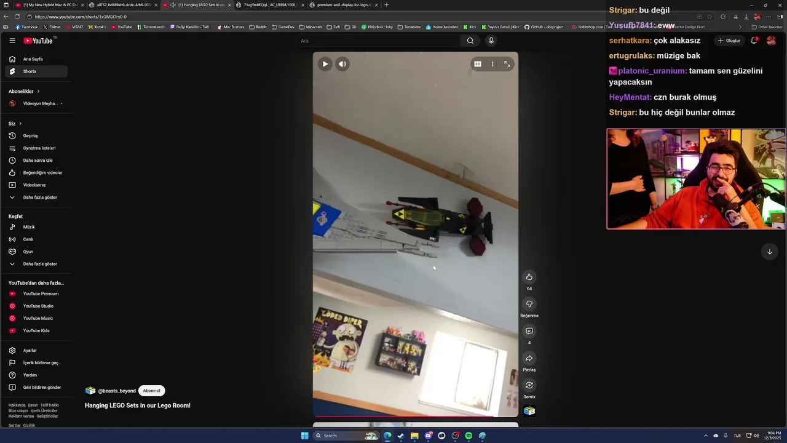Viewport: 787px width, 443px height.
Task: Expand Daha fazla göster under Siz
Action: [36, 198]
